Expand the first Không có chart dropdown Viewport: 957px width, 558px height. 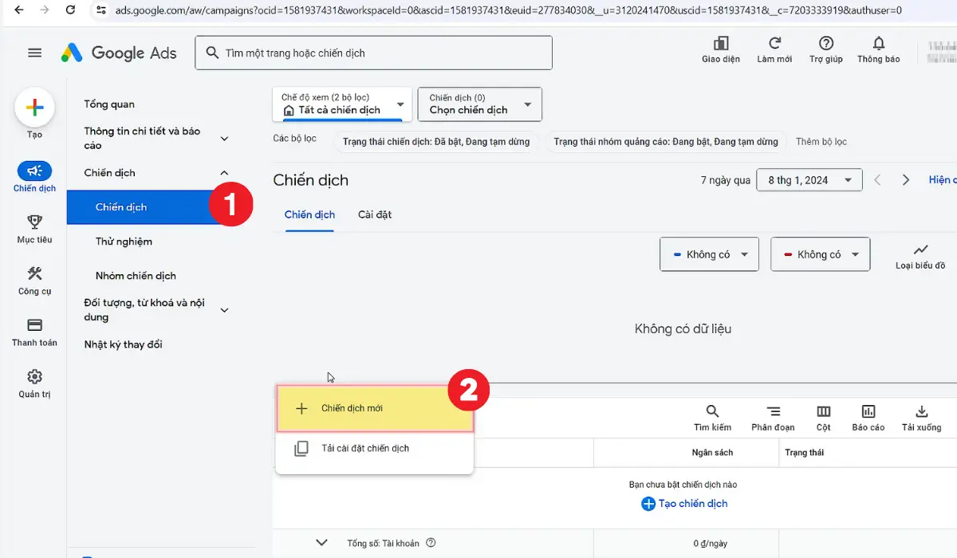click(708, 253)
